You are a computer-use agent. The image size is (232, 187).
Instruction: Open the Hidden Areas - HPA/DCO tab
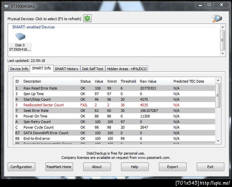(x=127, y=69)
